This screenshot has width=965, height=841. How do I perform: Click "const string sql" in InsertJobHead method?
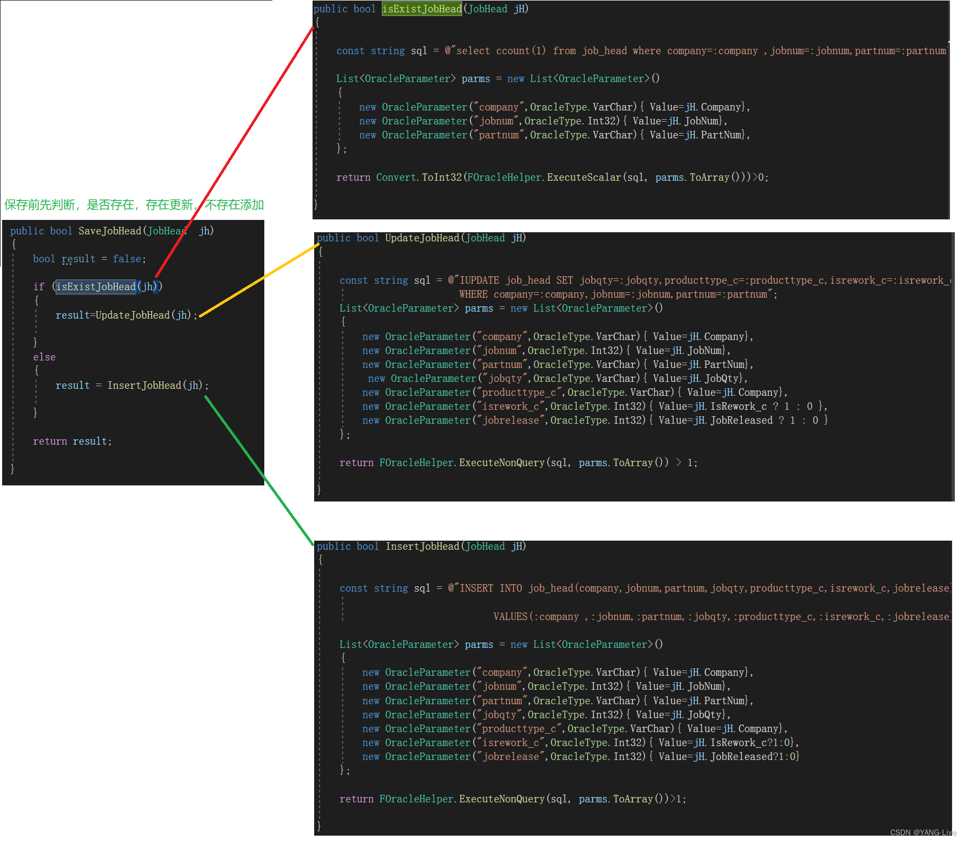click(x=385, y=588)
